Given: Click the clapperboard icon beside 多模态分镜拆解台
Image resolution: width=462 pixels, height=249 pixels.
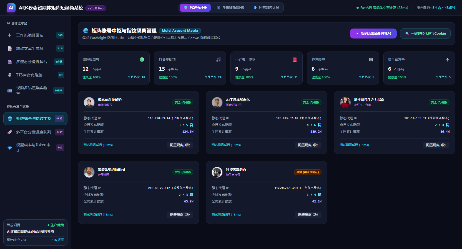Looking at the screenshot, I should pyautogui.click(x=10, y=62).
